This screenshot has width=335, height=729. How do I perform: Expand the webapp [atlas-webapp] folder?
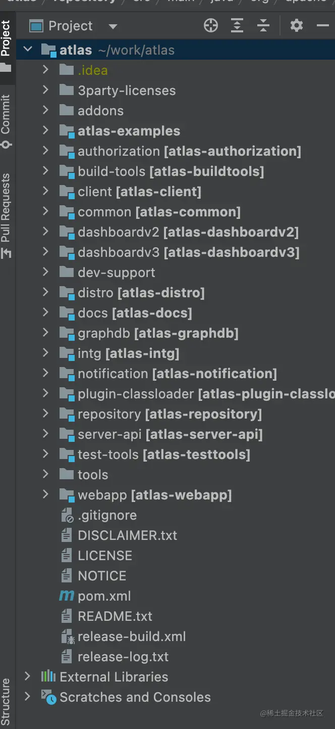(x=45, y=494)
